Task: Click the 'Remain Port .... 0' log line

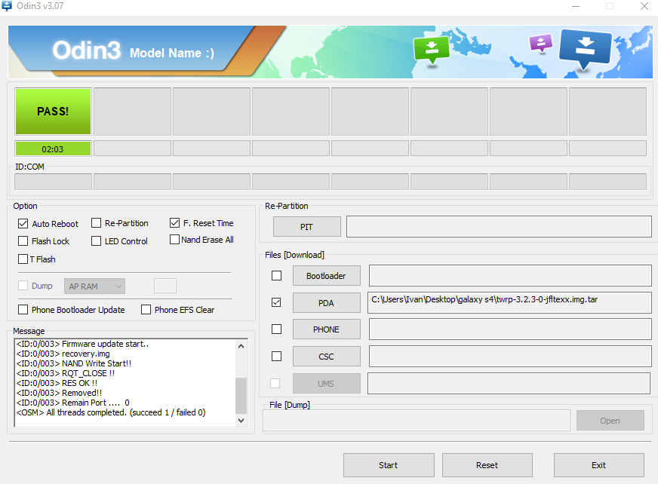Action: (x=72, y=403)
